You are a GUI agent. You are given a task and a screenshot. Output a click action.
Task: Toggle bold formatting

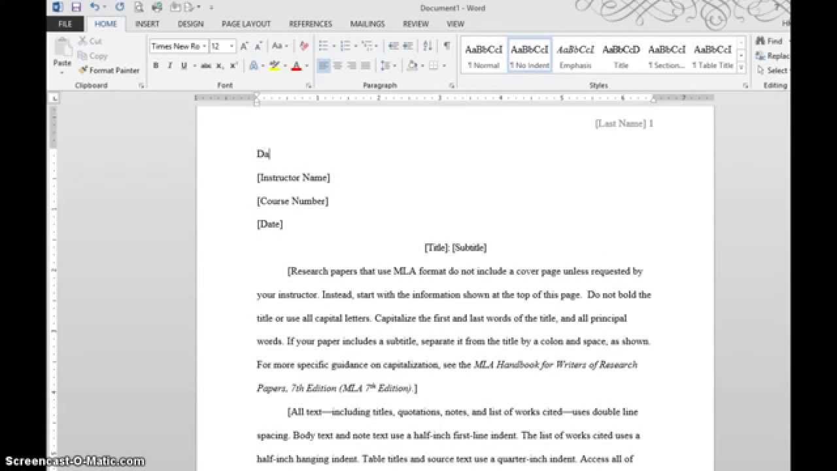[156, 65]
